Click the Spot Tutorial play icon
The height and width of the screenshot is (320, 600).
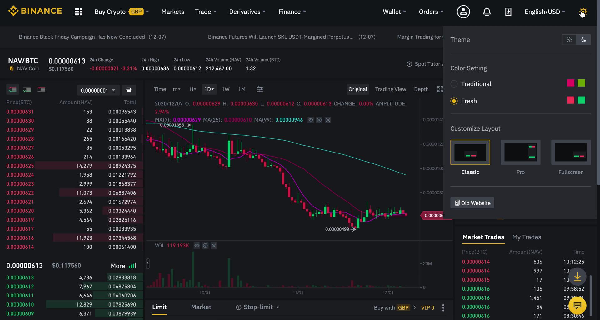409,64
